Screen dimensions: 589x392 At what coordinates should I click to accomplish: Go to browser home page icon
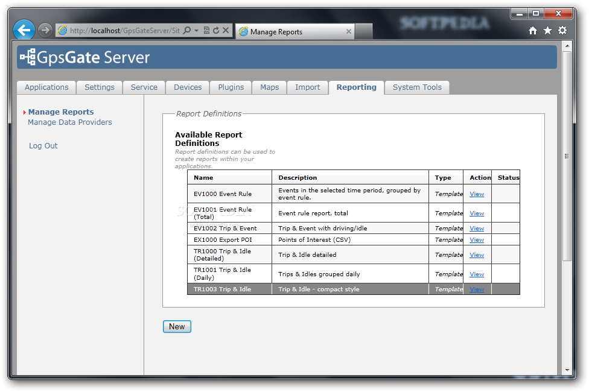pyautogui.click(x=533, y=30)
